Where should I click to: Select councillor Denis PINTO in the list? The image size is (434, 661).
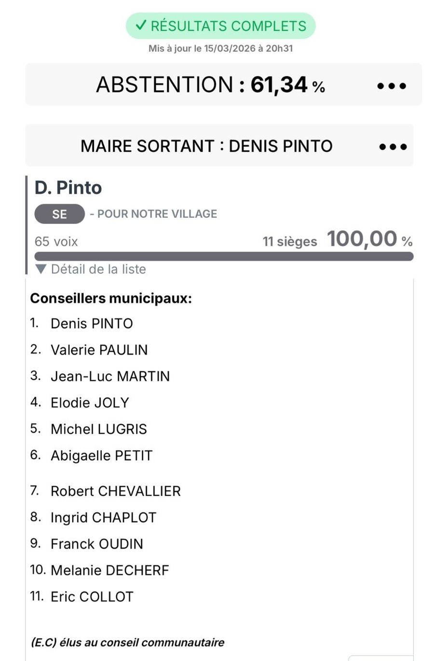92,323
